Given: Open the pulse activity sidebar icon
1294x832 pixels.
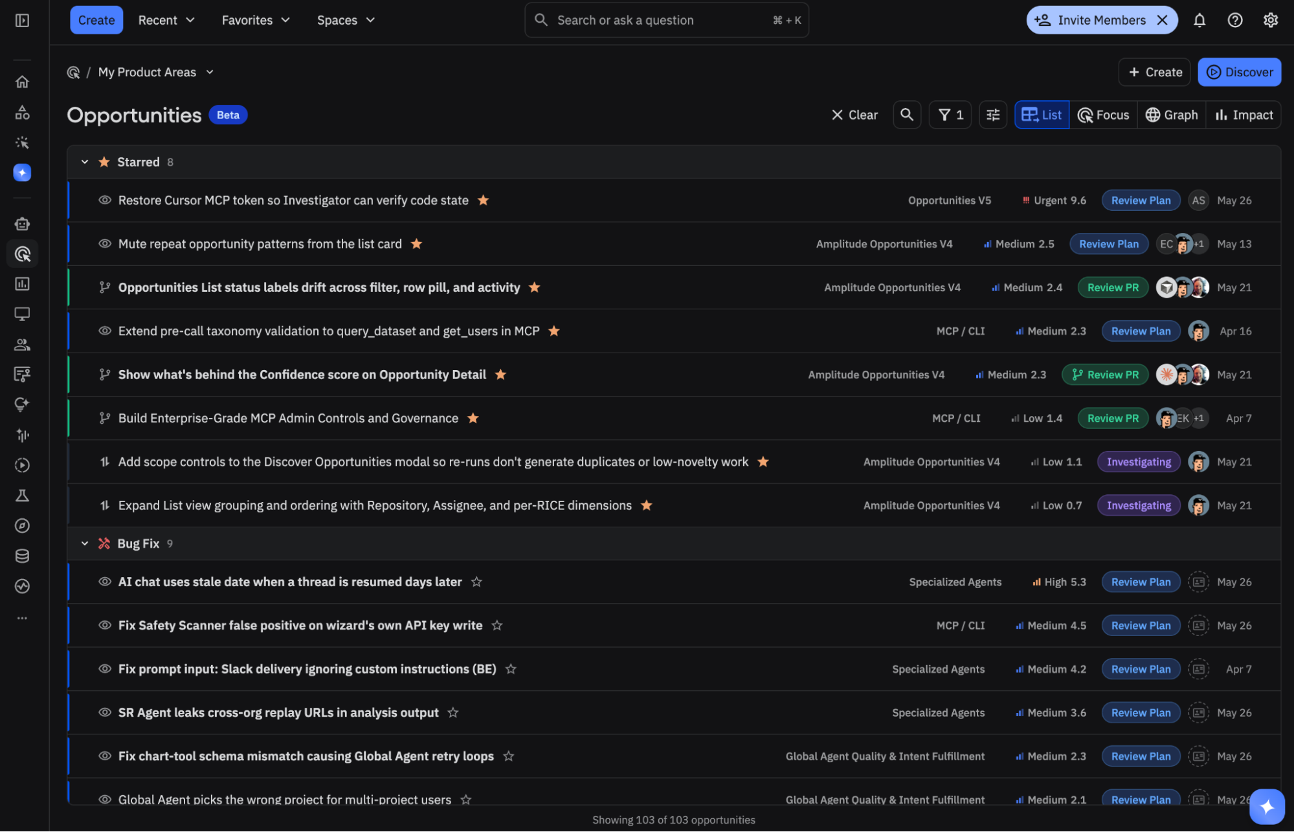Looking at the screenshot, I should click(22, 586).
